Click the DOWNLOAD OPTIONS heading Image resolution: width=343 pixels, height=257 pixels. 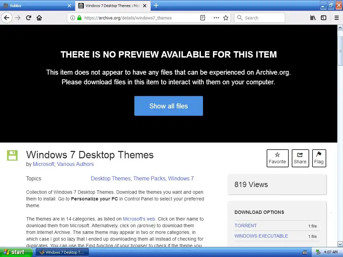(259, 212)
